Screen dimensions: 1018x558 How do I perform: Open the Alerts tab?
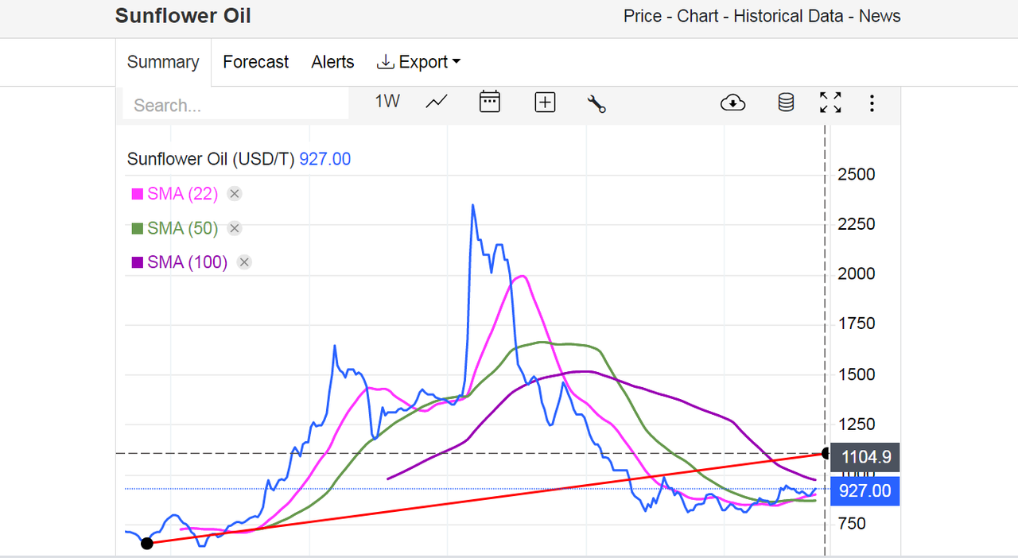pos(332,62)
